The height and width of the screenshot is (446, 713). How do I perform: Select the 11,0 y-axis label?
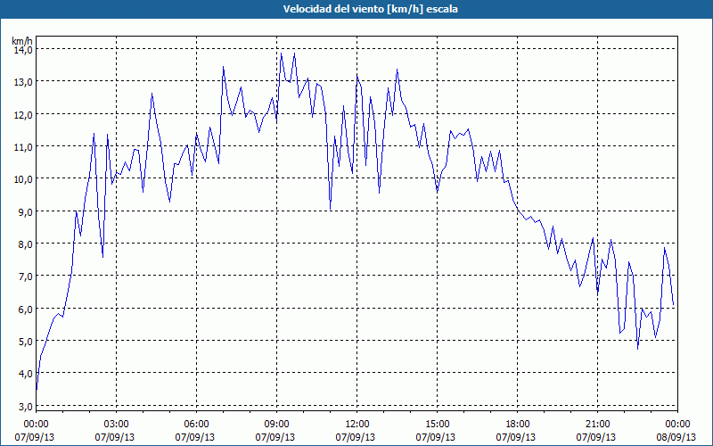tap(23, 147)
